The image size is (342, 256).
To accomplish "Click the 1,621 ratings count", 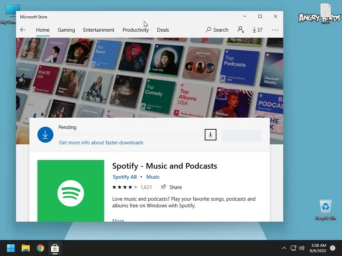I will (x=146, y=187).
